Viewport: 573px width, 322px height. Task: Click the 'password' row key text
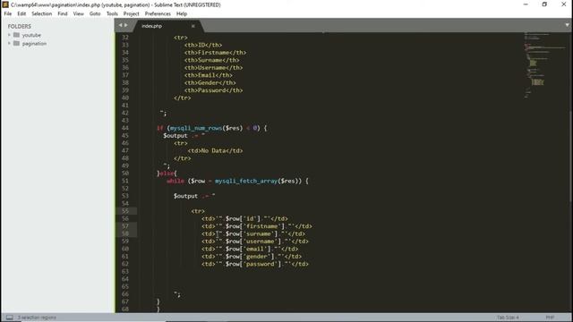tap(260, 264)
